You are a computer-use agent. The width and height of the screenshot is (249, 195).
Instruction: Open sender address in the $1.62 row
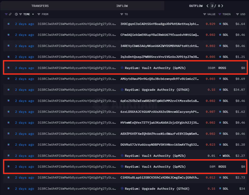pyautogui.click(x=77, y=112)
